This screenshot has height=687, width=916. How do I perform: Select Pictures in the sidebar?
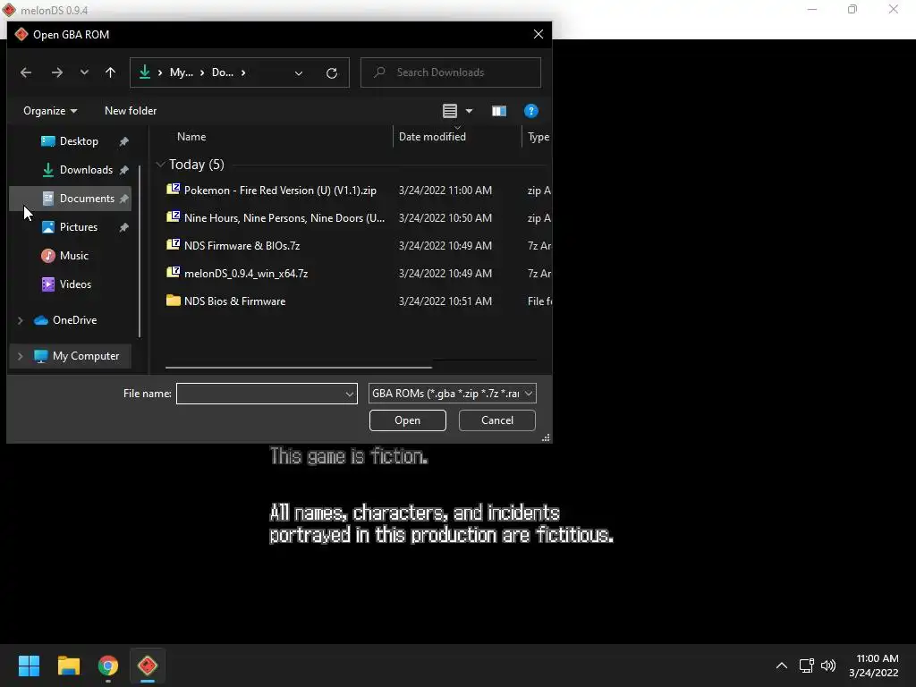tap(70, 227)
